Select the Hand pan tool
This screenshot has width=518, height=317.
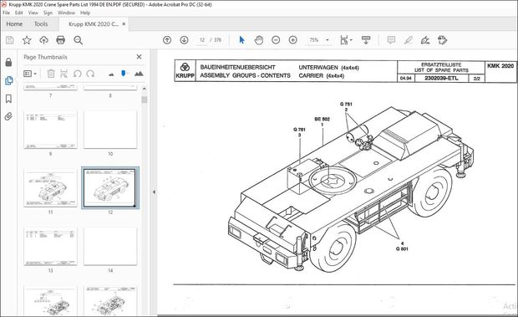tap(259, 40)
